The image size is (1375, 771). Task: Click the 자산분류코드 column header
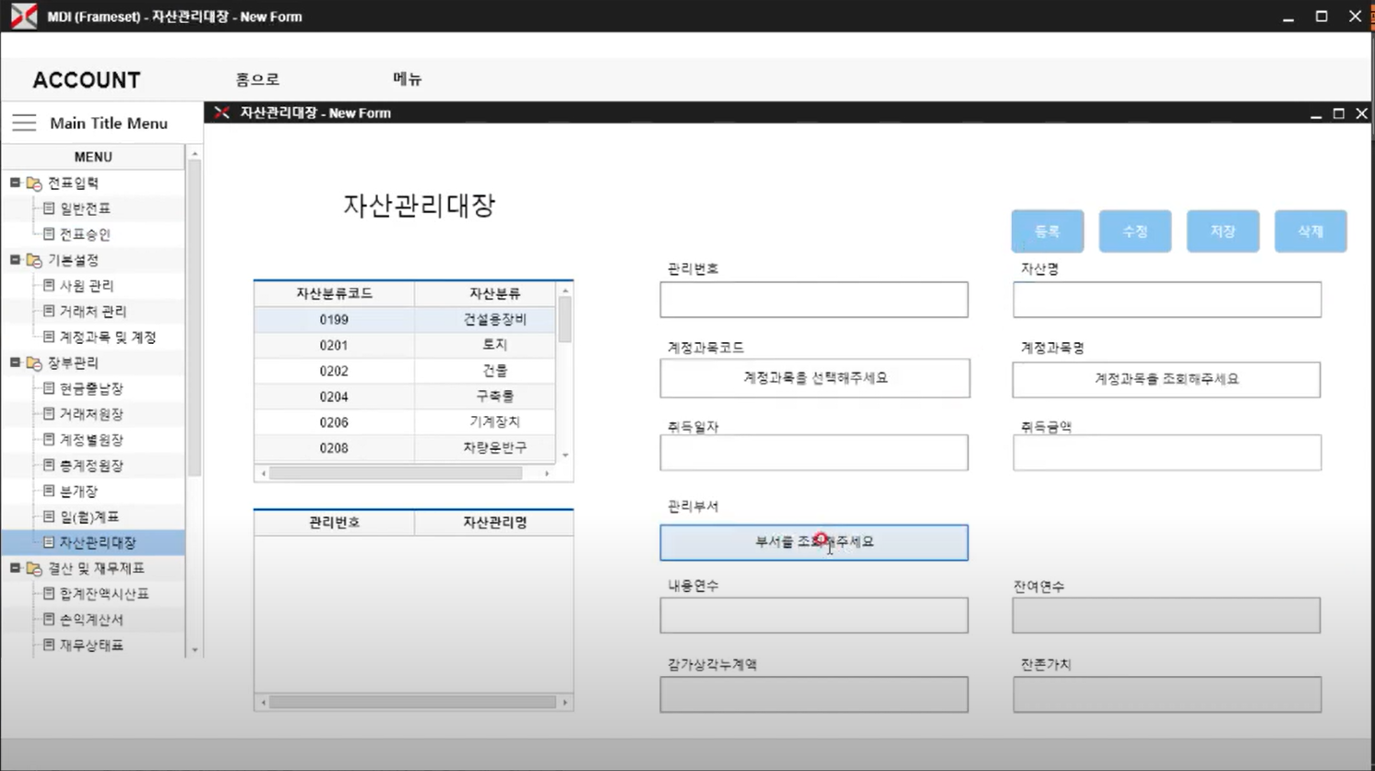pos(334,293)
